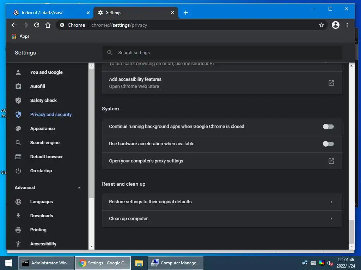Close the Settings tab
361x270 pixels.
tap(172, 13)
